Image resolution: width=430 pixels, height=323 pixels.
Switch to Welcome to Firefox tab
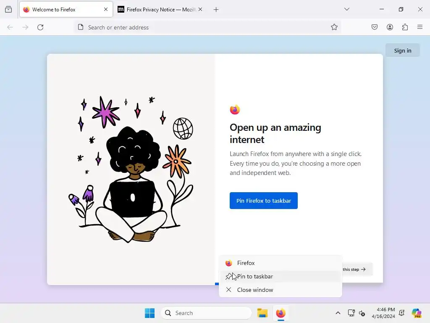click(x=66, y=10)
